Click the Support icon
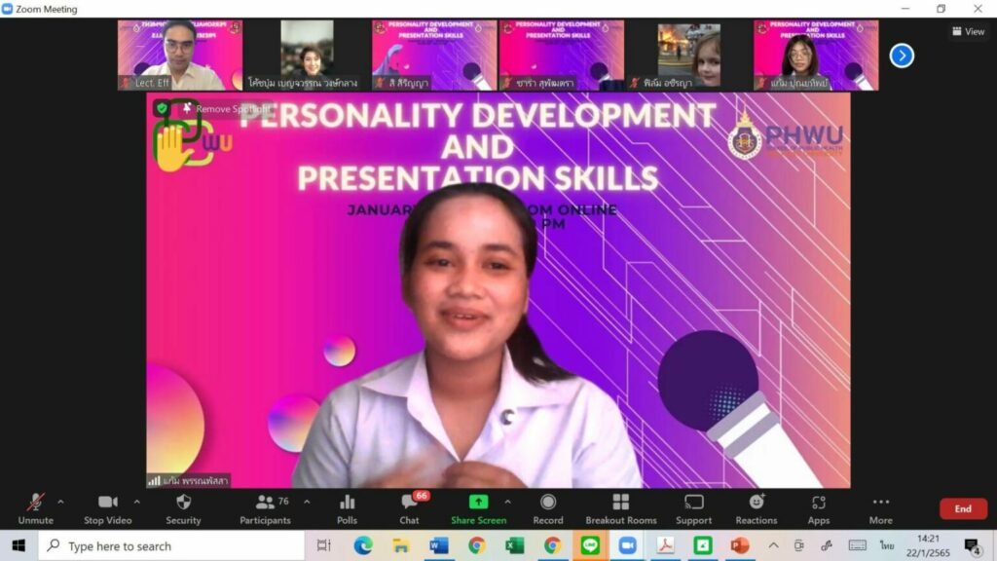The image size is (997, 561). (x=693, y=507)
